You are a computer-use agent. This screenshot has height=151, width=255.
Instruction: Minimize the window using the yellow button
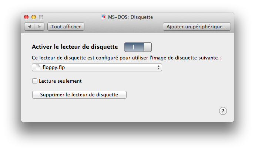click(34, 17)
